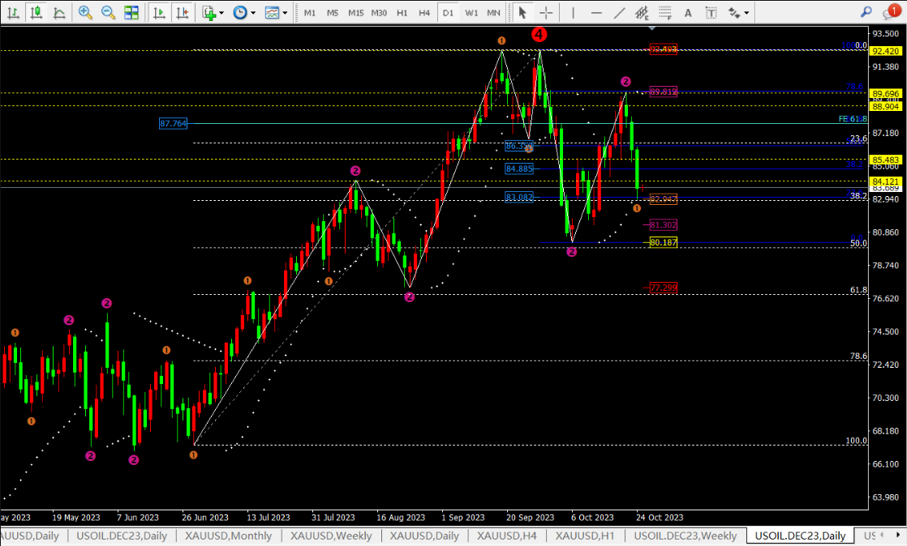Click the yellow 89.696 axis price tag
The width and height of the screenshot is (907, 546).
pos(886,93)
